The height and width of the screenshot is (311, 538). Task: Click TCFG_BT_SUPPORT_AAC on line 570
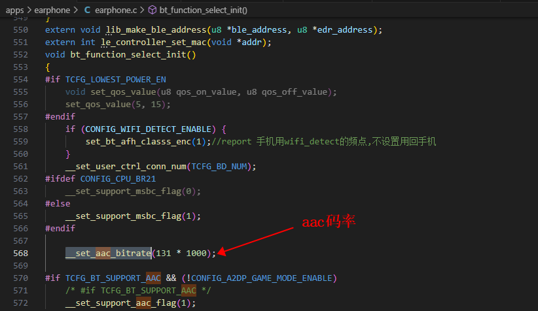[113, 278]
